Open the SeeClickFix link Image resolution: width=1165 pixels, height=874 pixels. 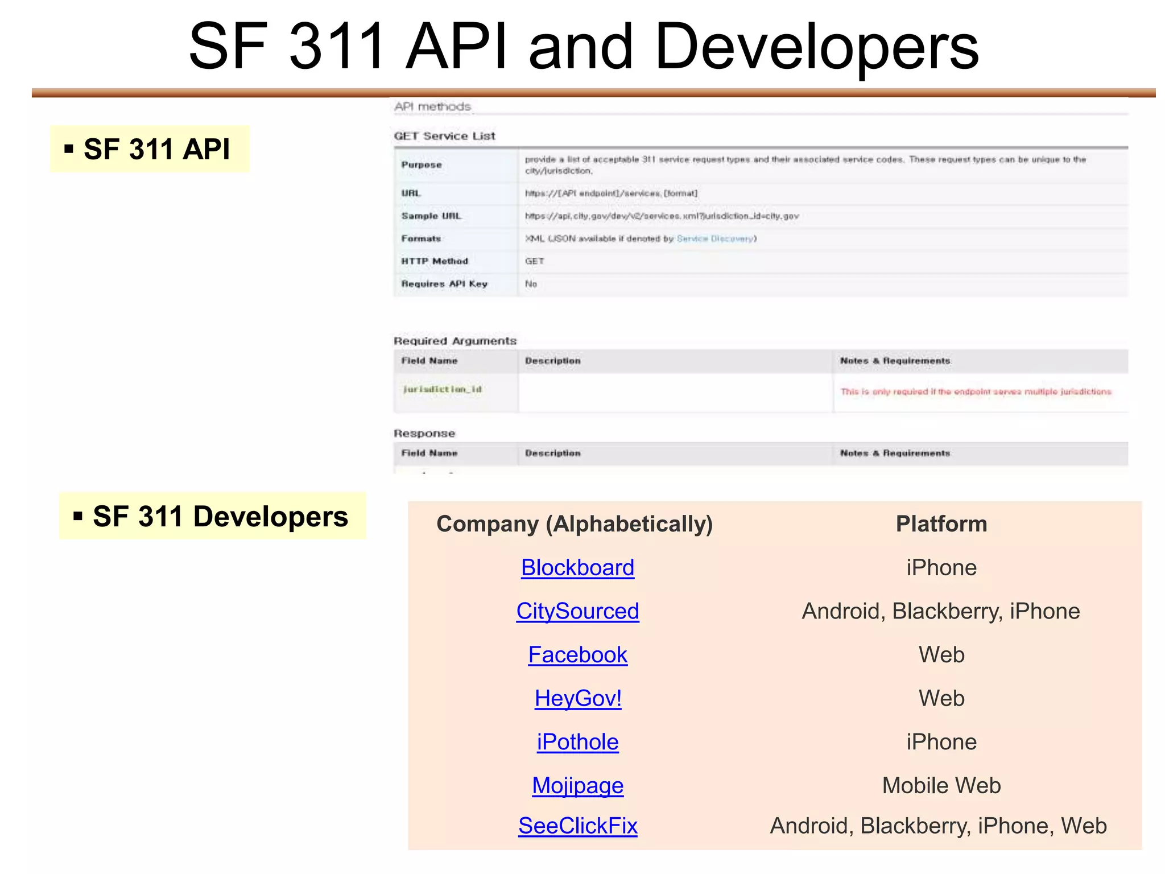click(577, 826)
